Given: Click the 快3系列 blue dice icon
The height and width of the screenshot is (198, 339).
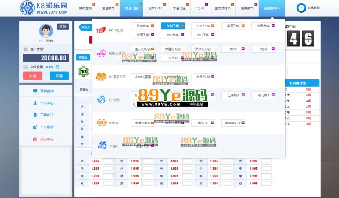Looking at the screenshot, I should (x=101, y=100).
